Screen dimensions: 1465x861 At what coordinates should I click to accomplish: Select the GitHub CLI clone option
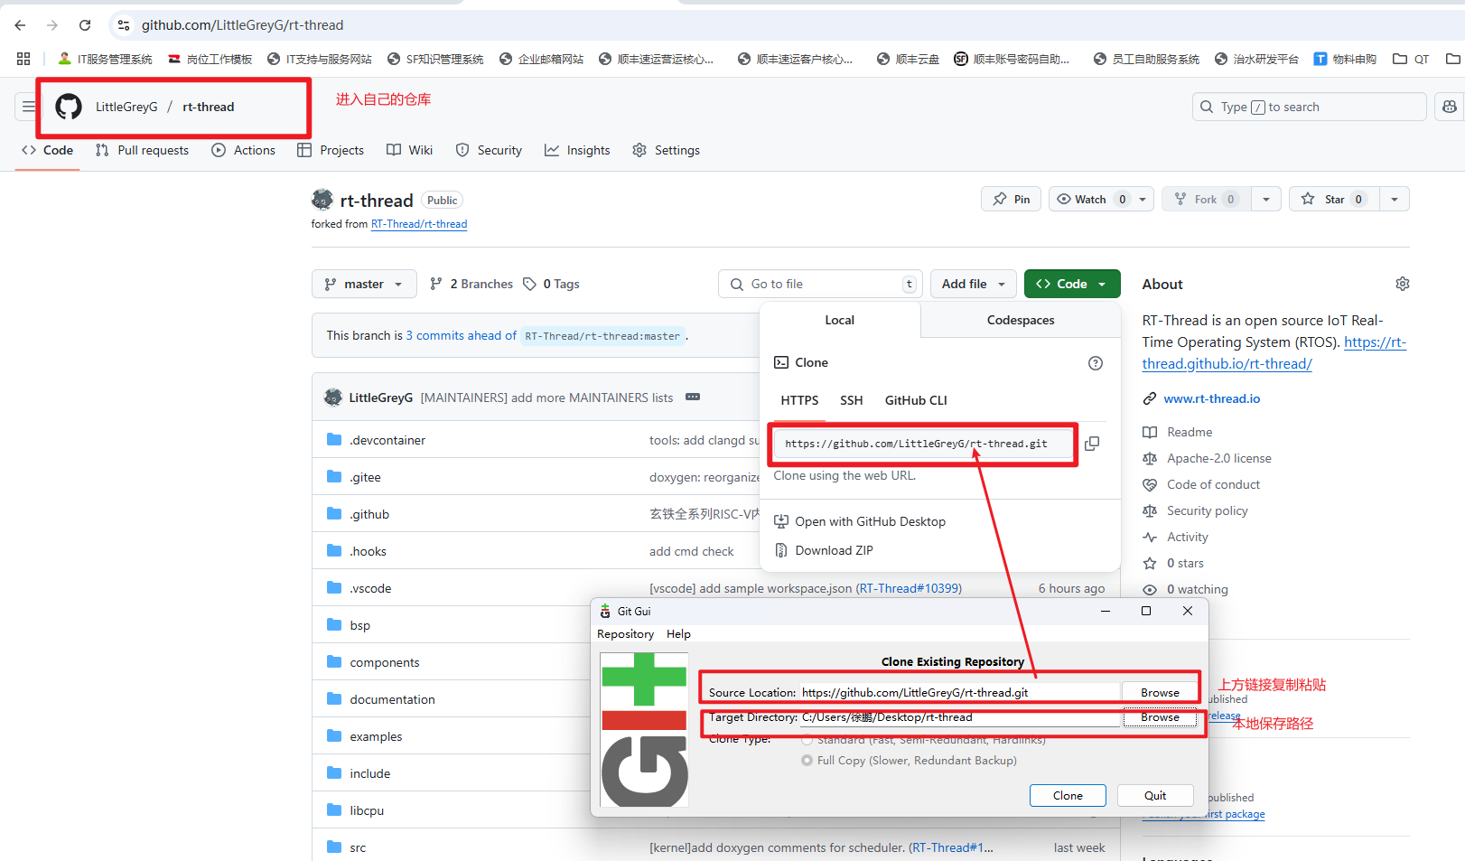pos(916,400)
